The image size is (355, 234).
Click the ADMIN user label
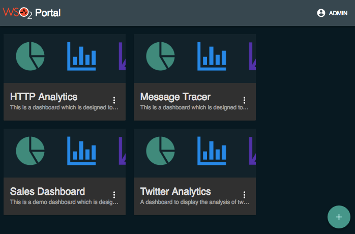[x=338, y=13]
